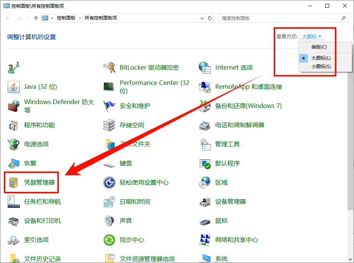
Task: Click the 区域 globe and clock icon
Action: point(205,183)
